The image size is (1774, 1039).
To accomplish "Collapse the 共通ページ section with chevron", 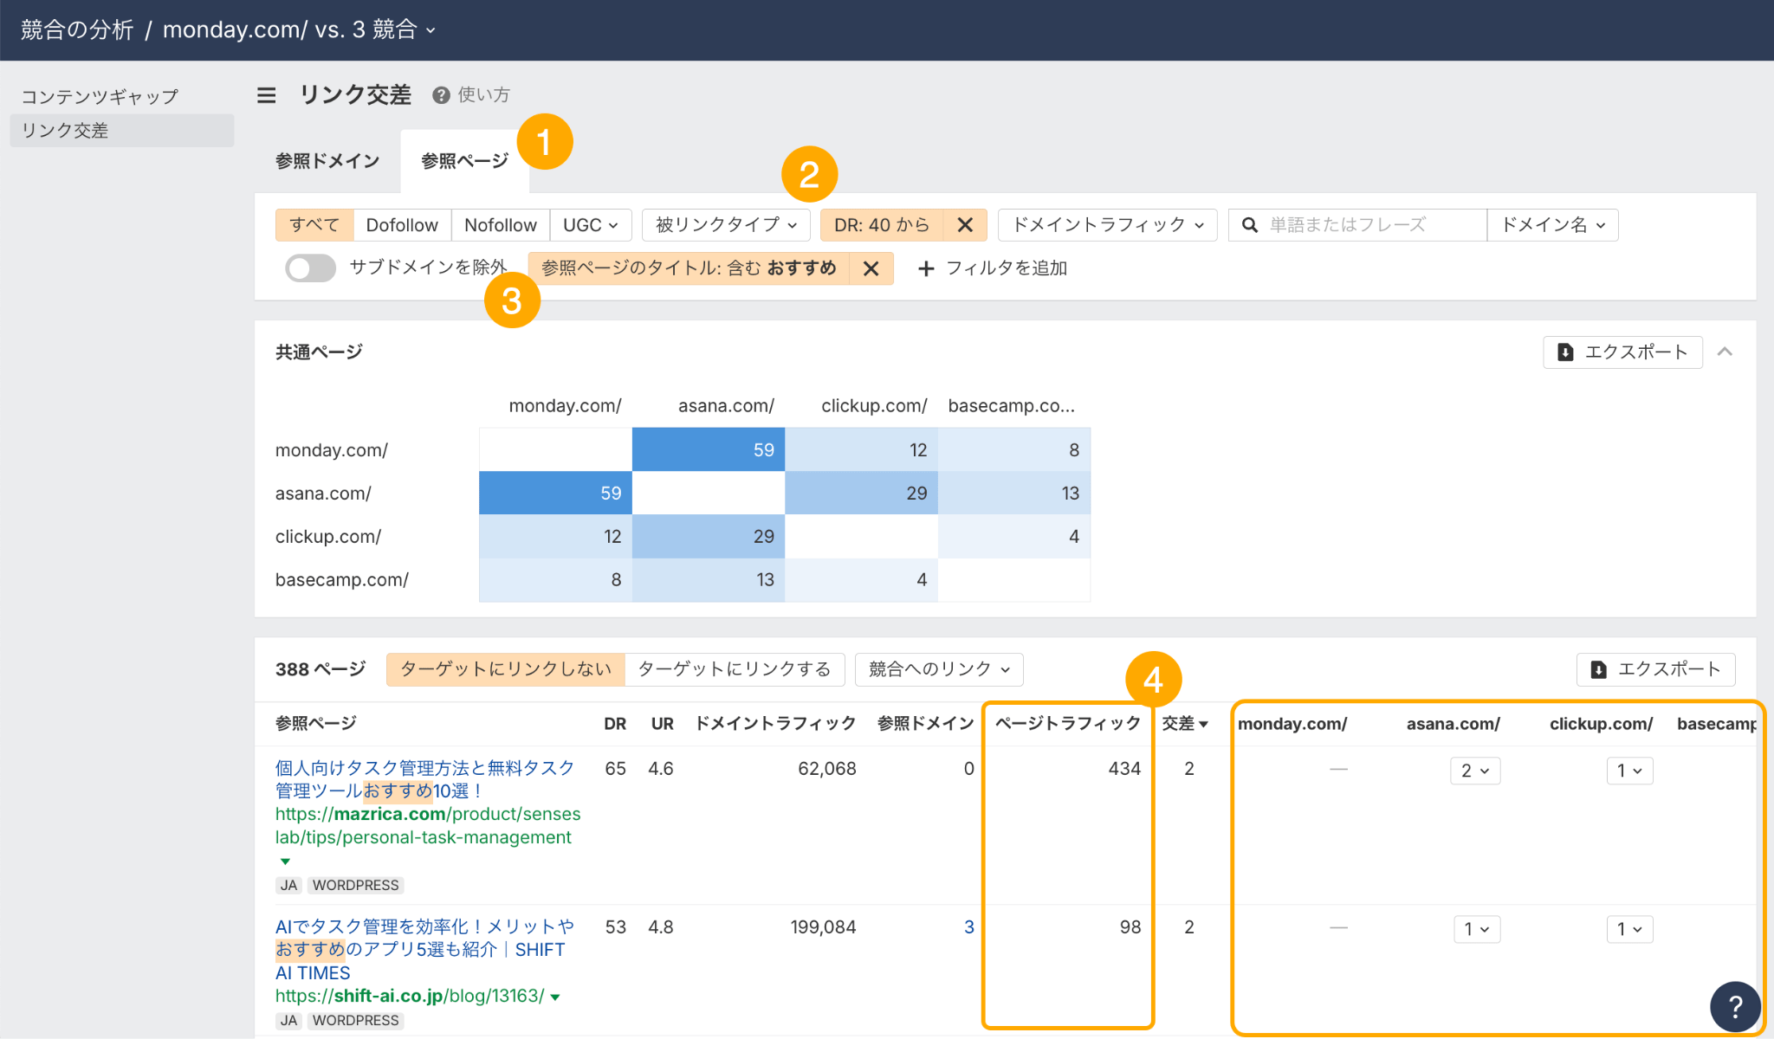I will (x=1725, y=352).
